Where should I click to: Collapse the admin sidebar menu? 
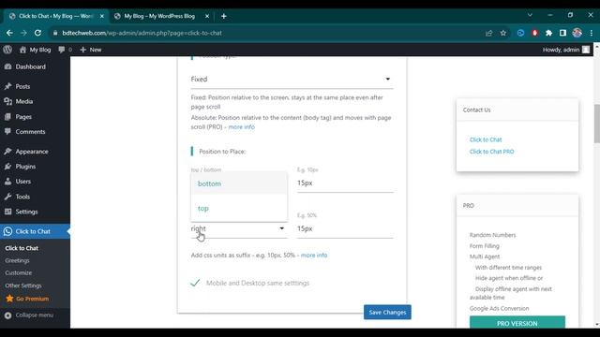[29, 315]
